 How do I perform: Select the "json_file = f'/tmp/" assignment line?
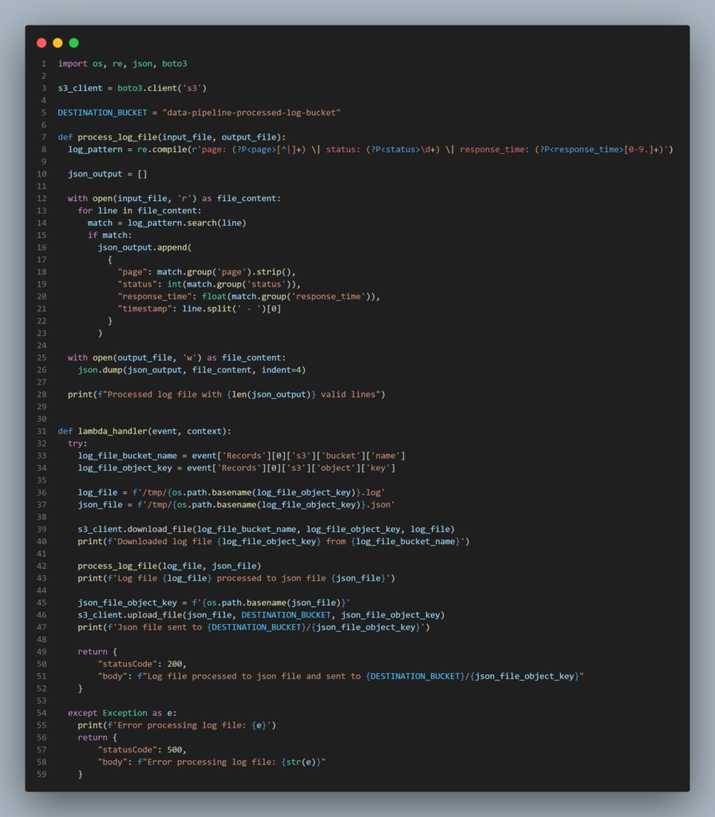(x=236, y=504)
